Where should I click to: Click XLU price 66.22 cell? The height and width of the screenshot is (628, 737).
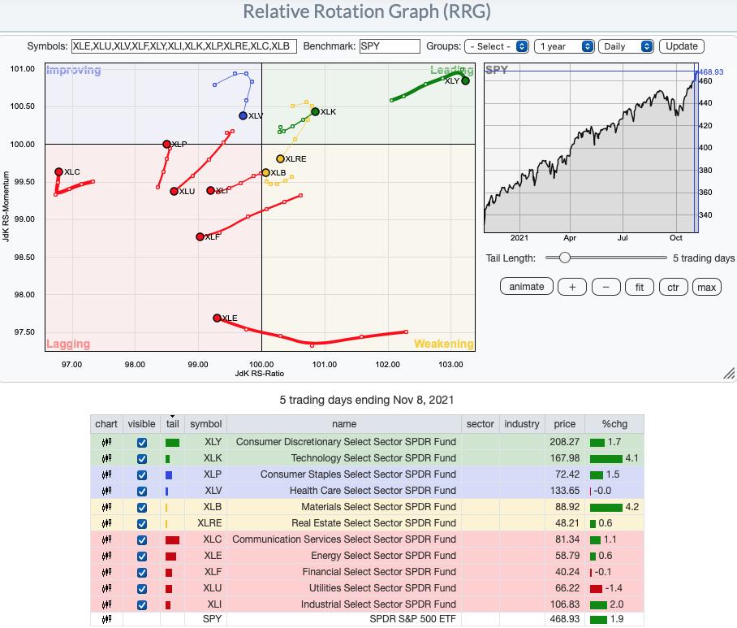pyautogui.click(x=564, y=588)
